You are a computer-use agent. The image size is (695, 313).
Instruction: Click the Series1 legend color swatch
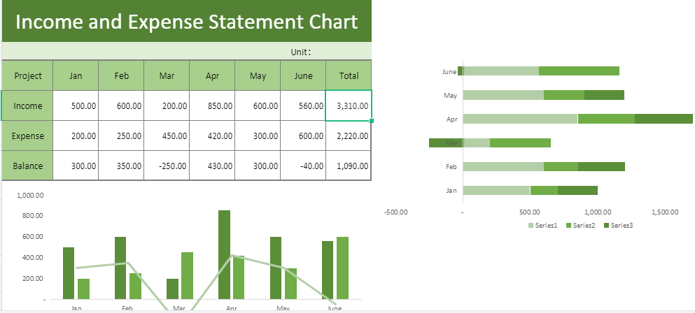click(531, 226)
